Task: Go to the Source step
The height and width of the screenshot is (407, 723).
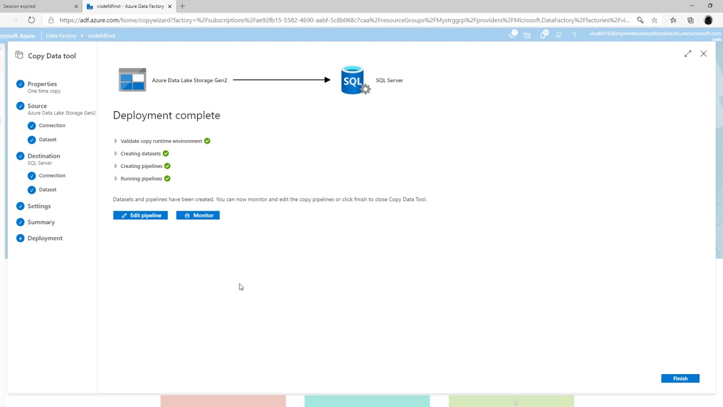Action: 37,106
